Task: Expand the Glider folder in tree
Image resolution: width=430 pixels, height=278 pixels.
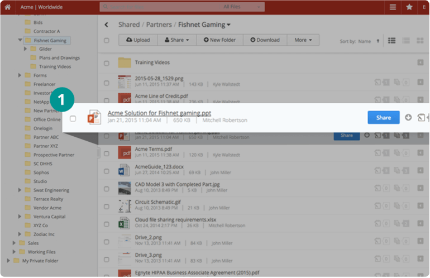Action: (x=25, y=49)
